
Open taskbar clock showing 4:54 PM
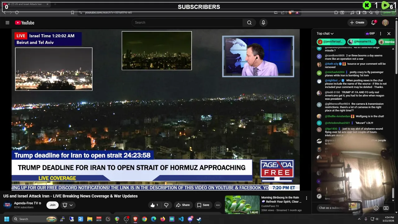point(389,219)
